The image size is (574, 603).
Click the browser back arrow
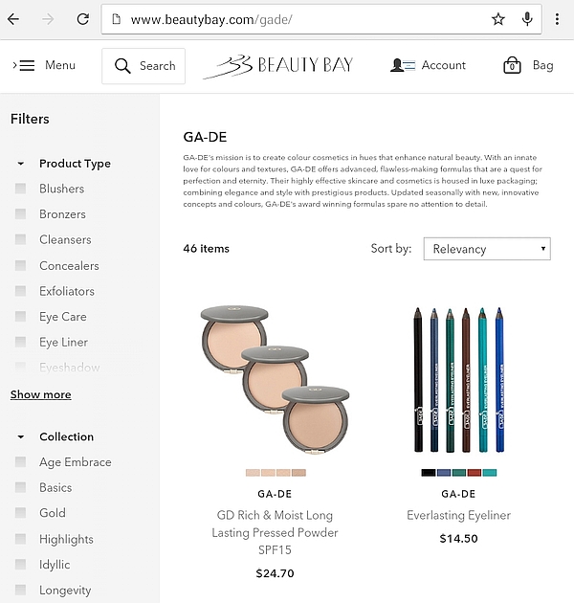[13, 19]
